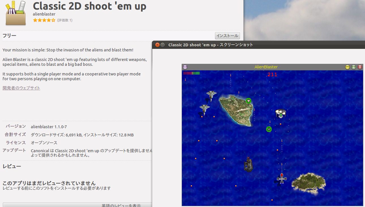This screenshot has height=207, width=365.
Task: Click the green skull item on the island
Action: click(248, 101)
